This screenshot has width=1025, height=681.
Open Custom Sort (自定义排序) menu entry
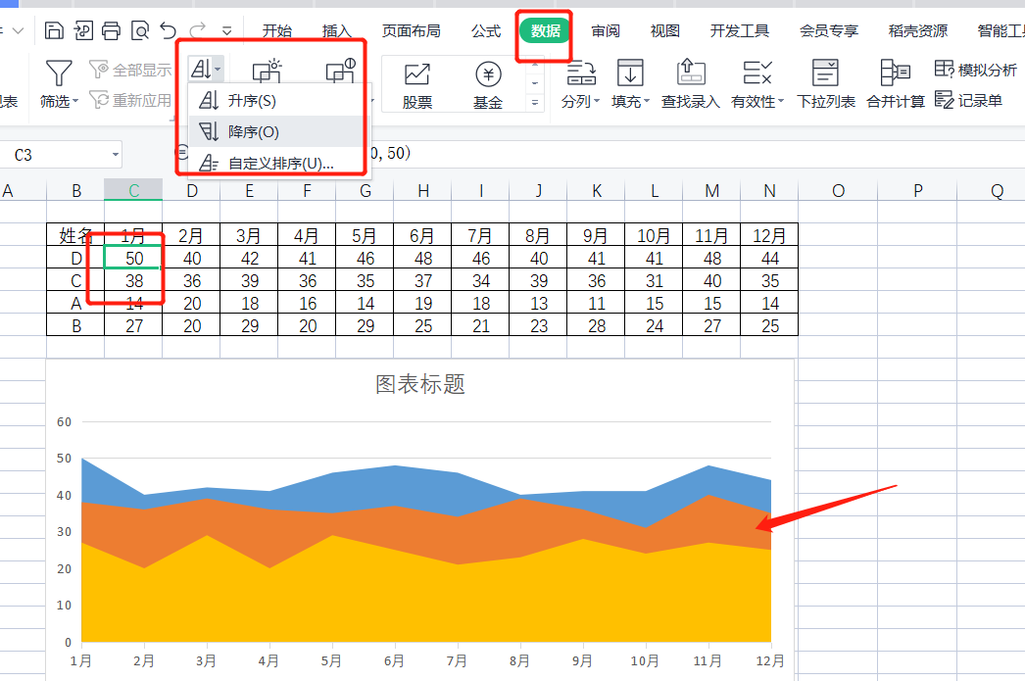click(279, 164)
